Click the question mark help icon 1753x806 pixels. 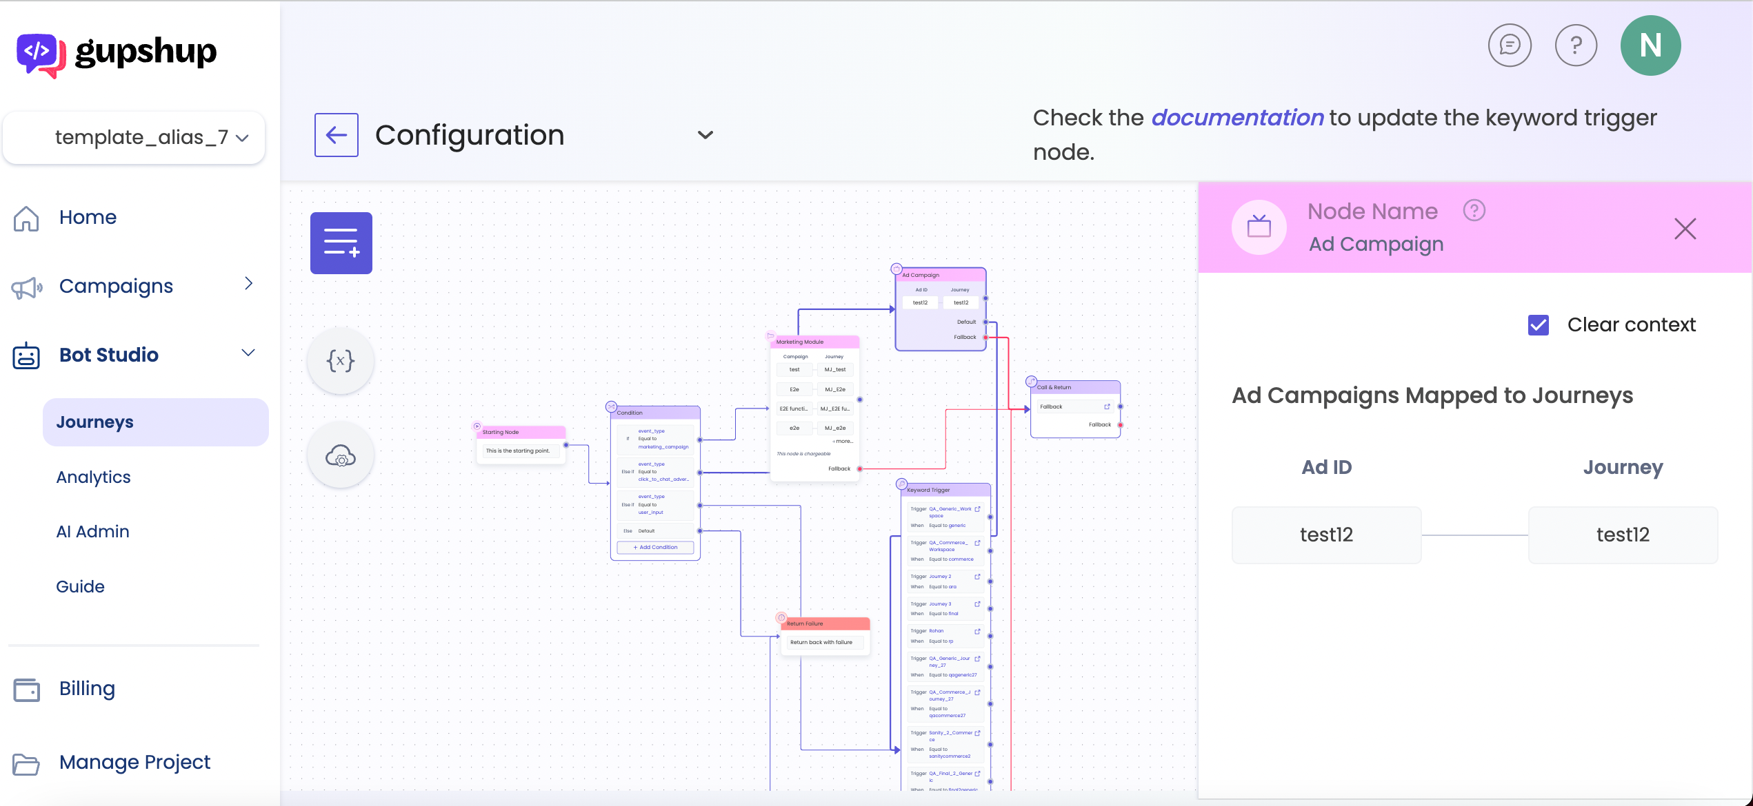pos(1576,45)
